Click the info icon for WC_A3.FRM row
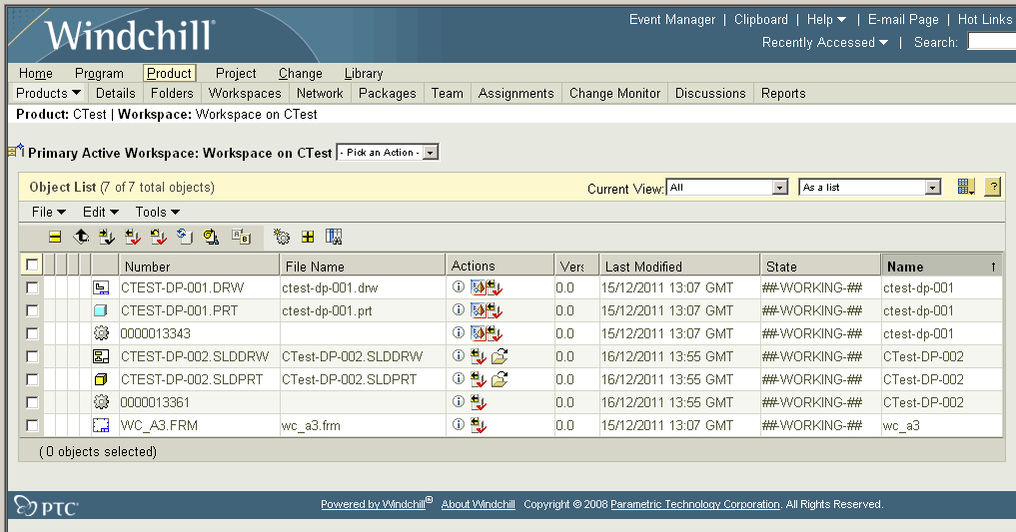This screenshot has width=1016, height=532. click(459, 424)
